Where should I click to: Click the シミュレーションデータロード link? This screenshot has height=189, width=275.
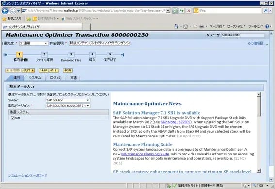(27, 175)
